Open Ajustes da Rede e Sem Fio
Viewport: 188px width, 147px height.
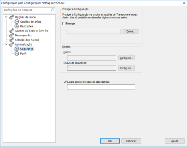[32, 31]
